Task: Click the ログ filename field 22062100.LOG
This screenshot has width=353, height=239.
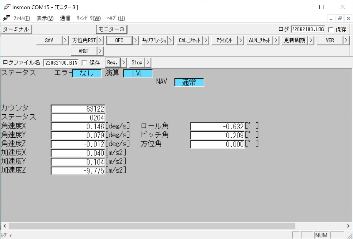Action: click(x=308, y=29)
